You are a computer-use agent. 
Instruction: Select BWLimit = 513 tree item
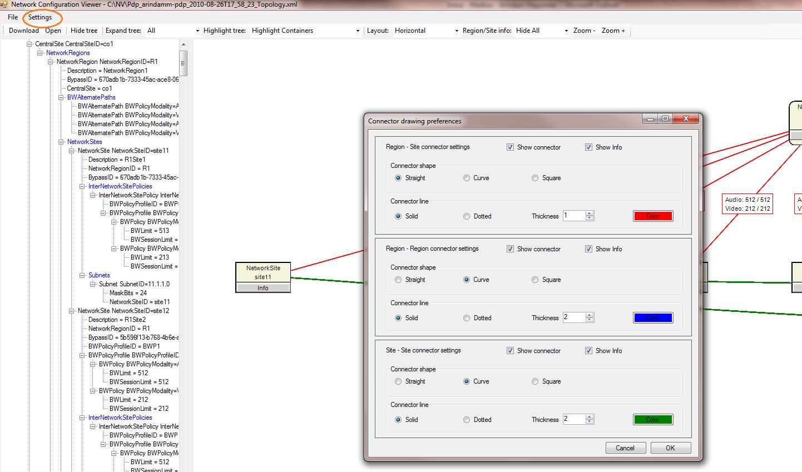coord(150,231)
